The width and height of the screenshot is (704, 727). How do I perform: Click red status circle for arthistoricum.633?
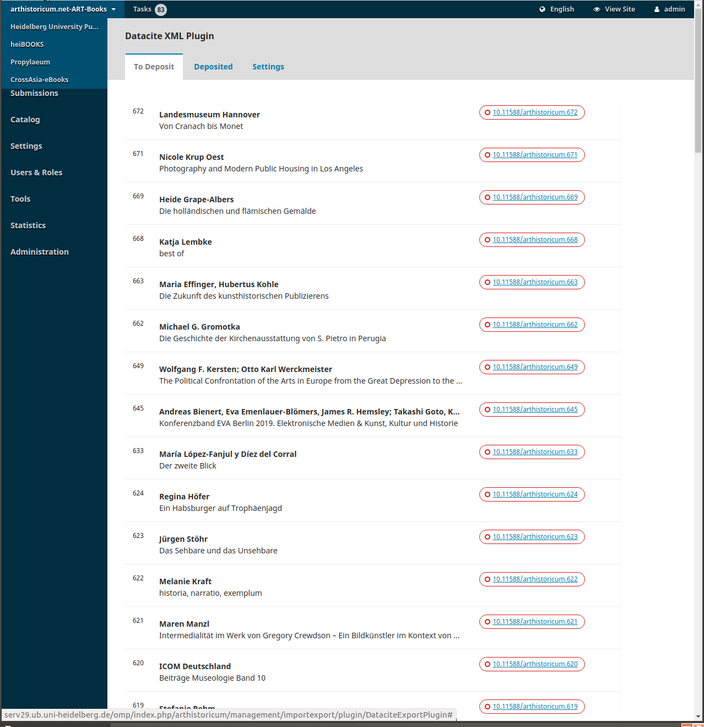(488, 452)
